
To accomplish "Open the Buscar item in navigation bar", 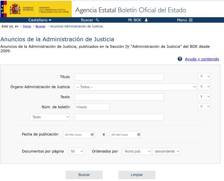I will (90, 20).
